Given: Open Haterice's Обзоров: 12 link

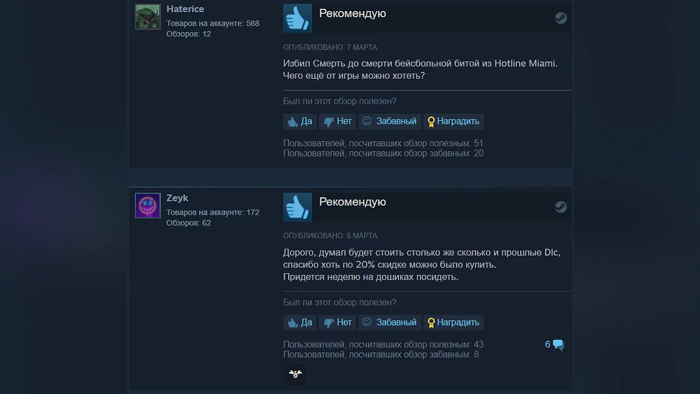Looking at the screenshot, I should (x=188, y=34).
